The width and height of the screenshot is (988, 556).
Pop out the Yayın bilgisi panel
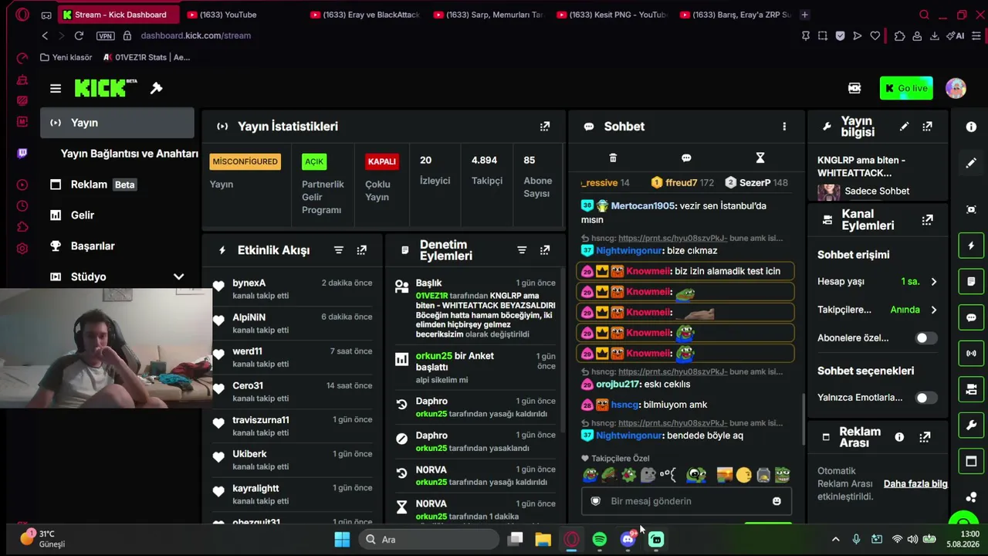pyautogui.click(x=927, y=127)
